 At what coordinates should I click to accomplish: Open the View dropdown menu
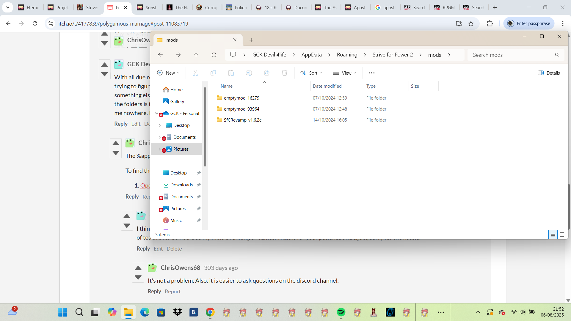344,73
